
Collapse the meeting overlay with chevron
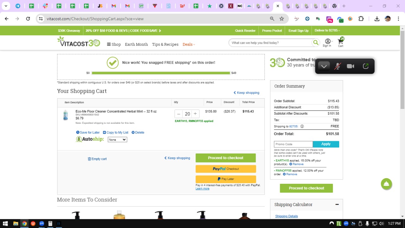(324, 66)
